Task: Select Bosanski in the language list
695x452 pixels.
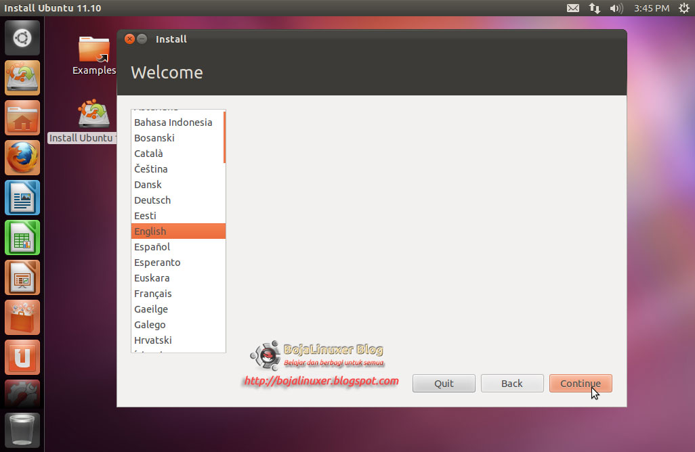Action: [x=177, y=137]
